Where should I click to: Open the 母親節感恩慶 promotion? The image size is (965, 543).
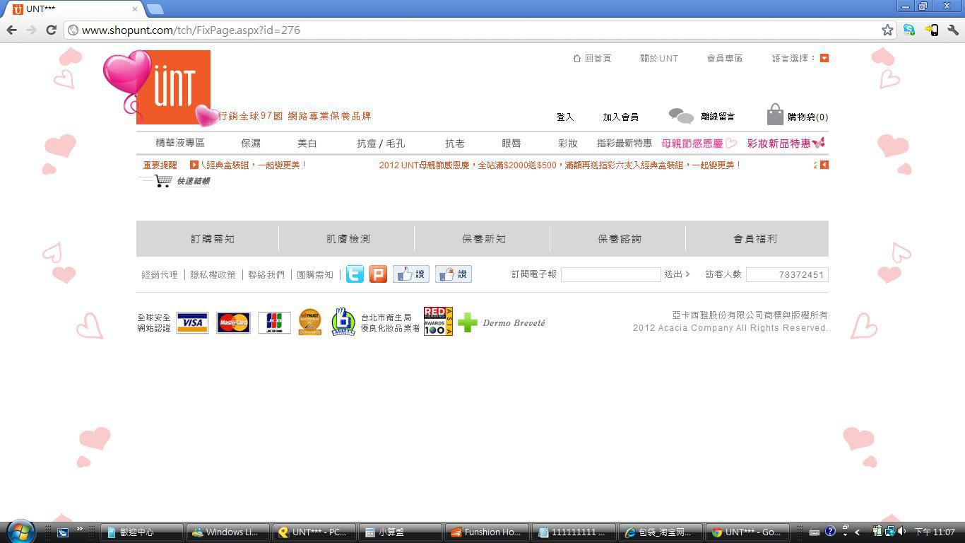[x=699, y=143]
